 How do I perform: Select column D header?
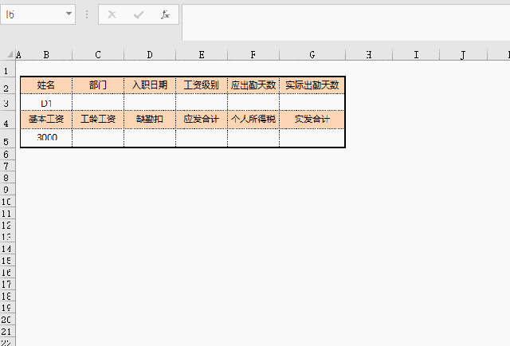150,55
